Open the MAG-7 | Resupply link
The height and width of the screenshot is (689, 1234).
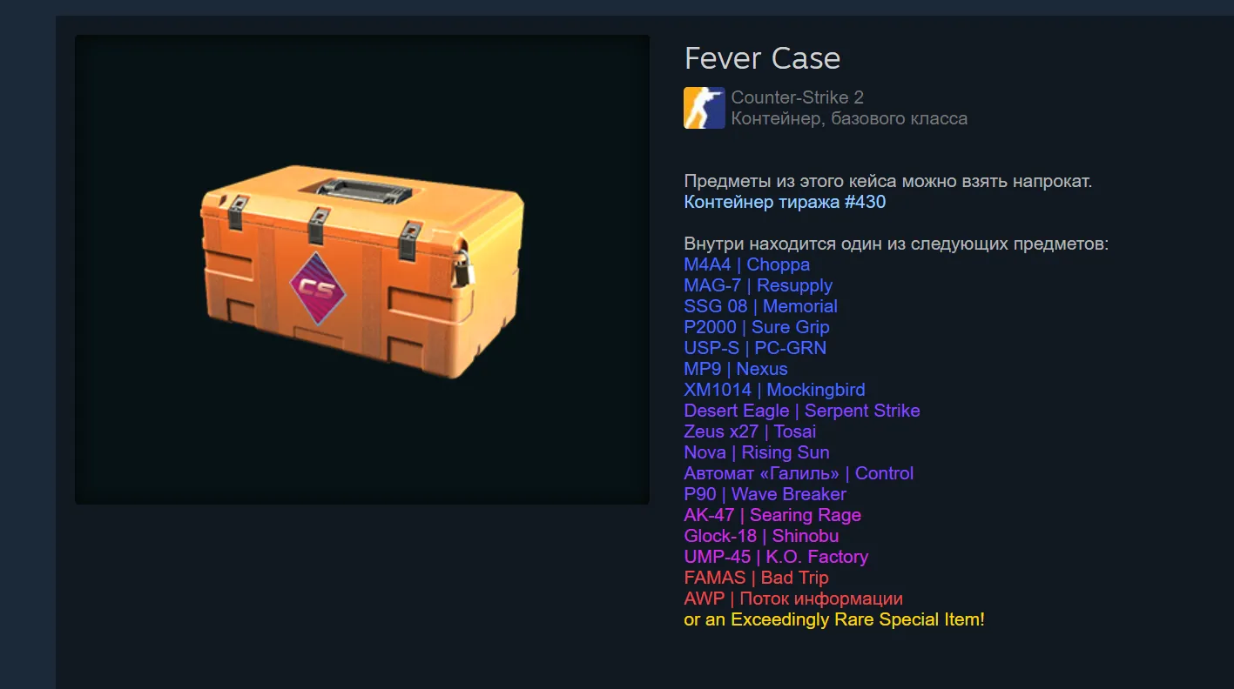tap(759, 285)
